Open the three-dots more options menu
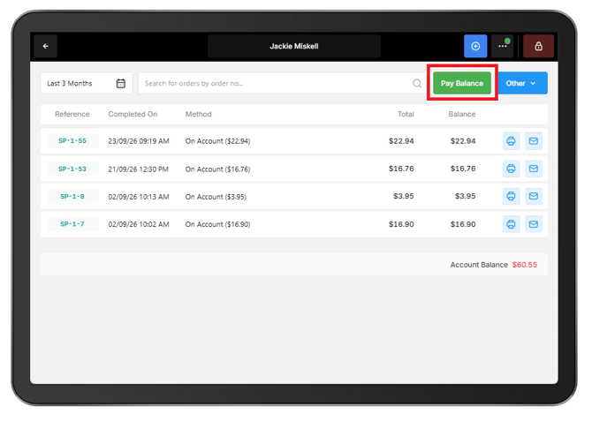This screenshot has width=592, height=421. [503, 46]
